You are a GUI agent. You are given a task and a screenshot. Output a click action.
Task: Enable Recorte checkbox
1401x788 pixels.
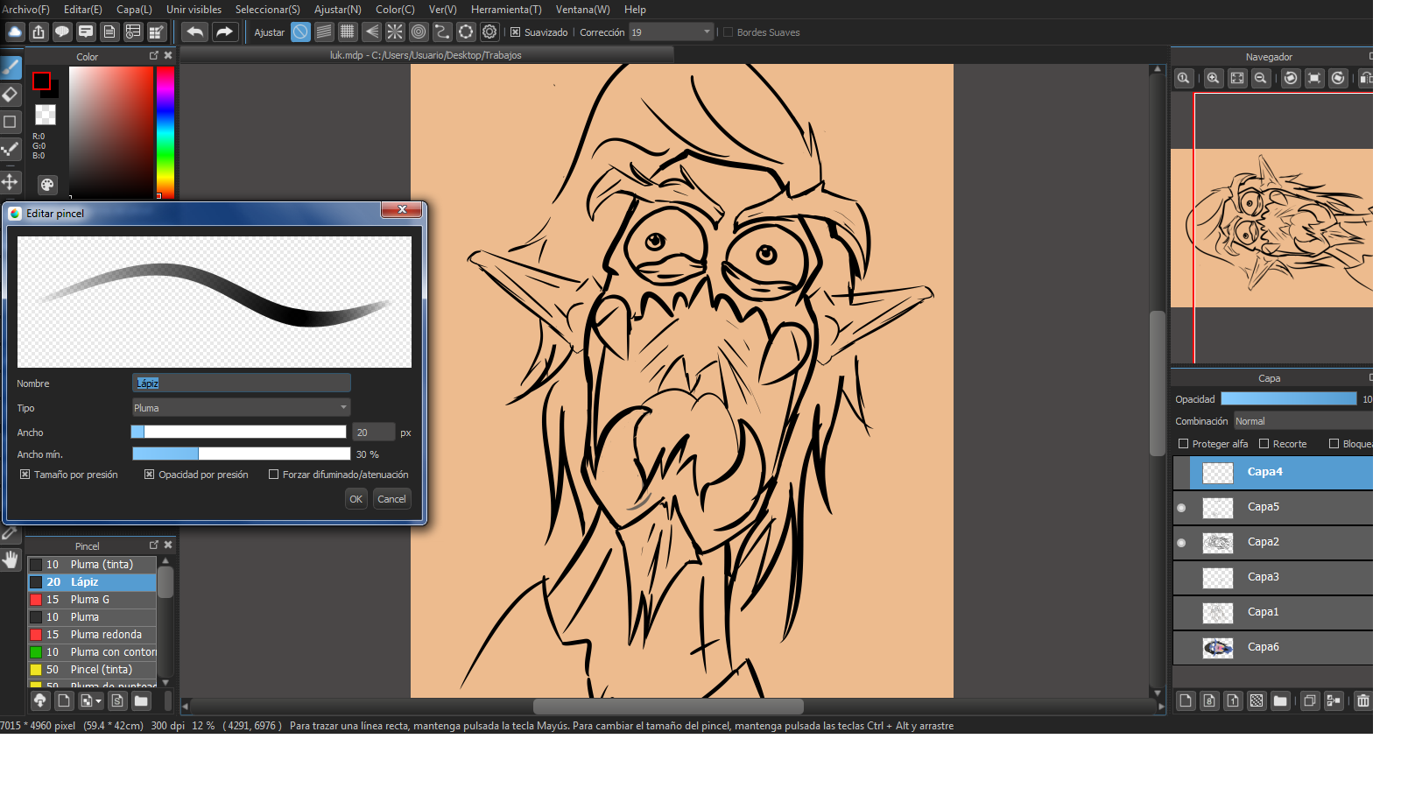(x=1264, y=444)
